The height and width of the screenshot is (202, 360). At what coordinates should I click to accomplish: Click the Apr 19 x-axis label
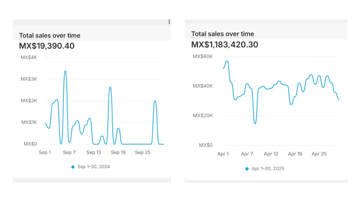[295, 154]
